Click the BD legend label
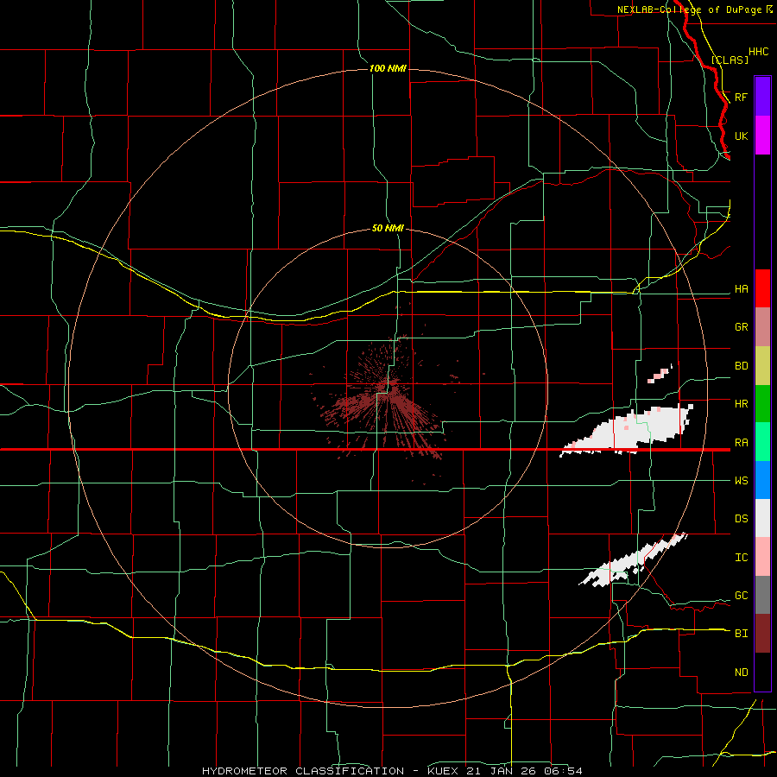The width and height of the screenshot is (777, 777). point(741,366)
